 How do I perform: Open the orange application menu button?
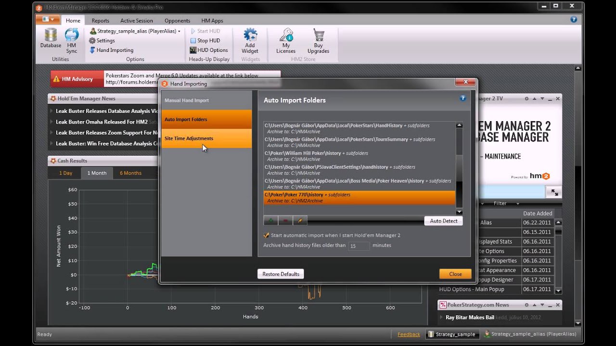point(48,20)
